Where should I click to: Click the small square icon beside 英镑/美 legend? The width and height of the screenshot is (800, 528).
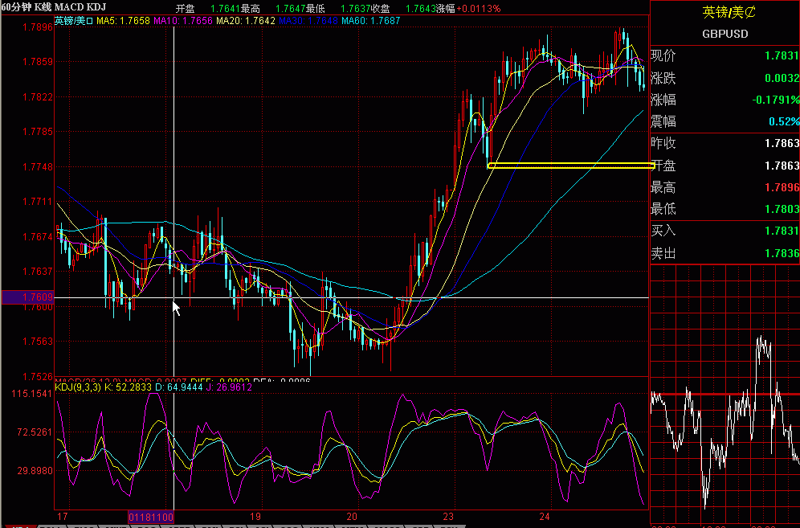coord(90,21)
